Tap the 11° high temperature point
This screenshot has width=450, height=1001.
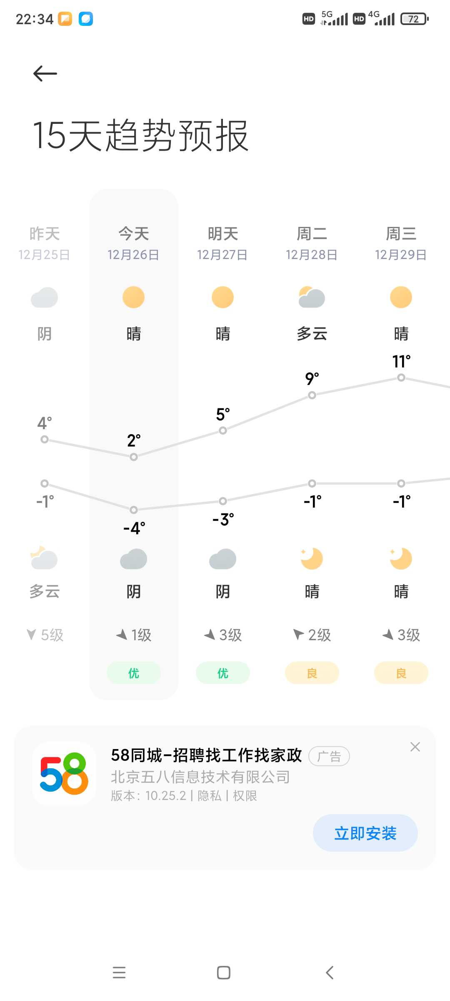click(x=401, y=377)
